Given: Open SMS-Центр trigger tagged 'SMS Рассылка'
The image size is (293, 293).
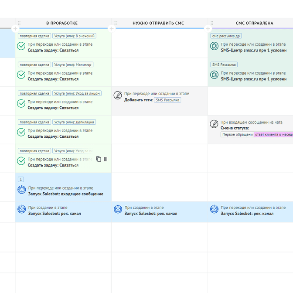Looking at the screenshot, I should (250, 72).
